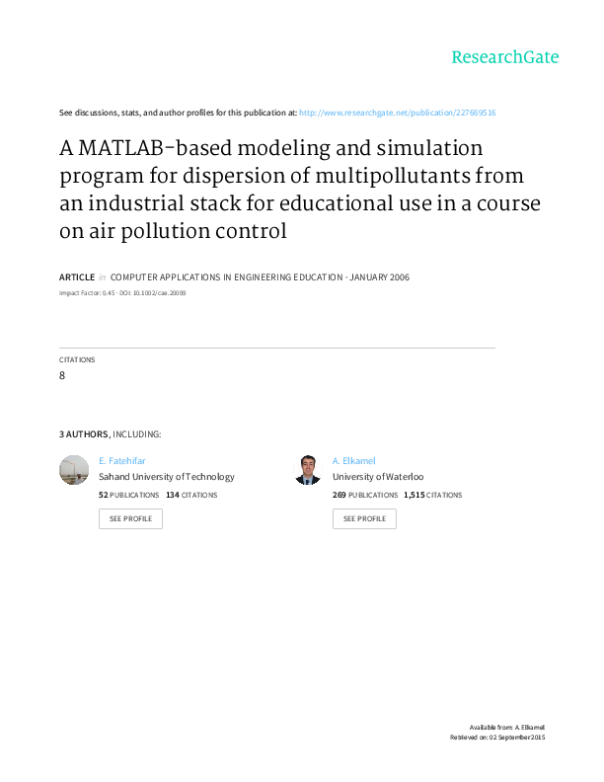
Task: Select Sahand University of Technology affiliation
Action: [167, 476]
